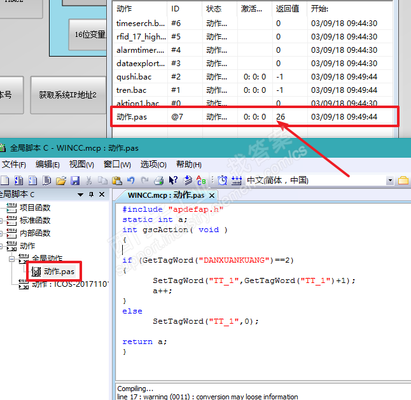This screenshot has height=400, width=411.
Task: Open trigger settings clock icon
Action: pyautogui.click(x=223, y=181)
